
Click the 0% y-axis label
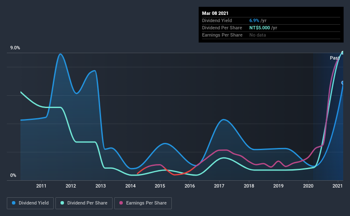(13, 176)
